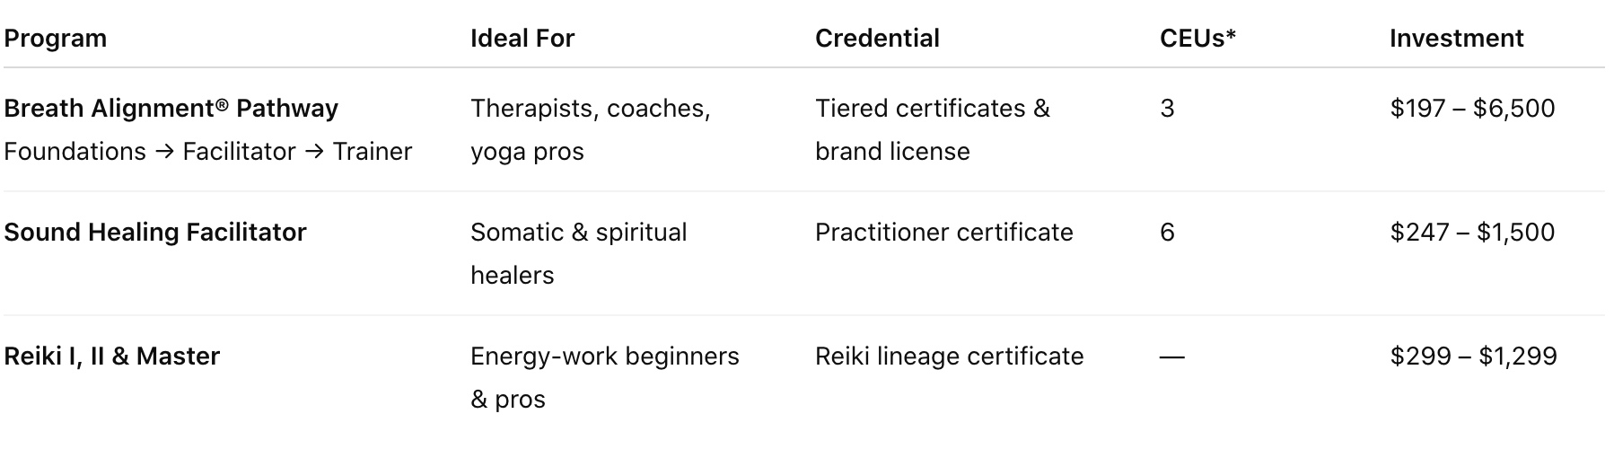1614x449 pixels.
Task: Open the Sound Healing Facilitator program
Action: point(155,232)
